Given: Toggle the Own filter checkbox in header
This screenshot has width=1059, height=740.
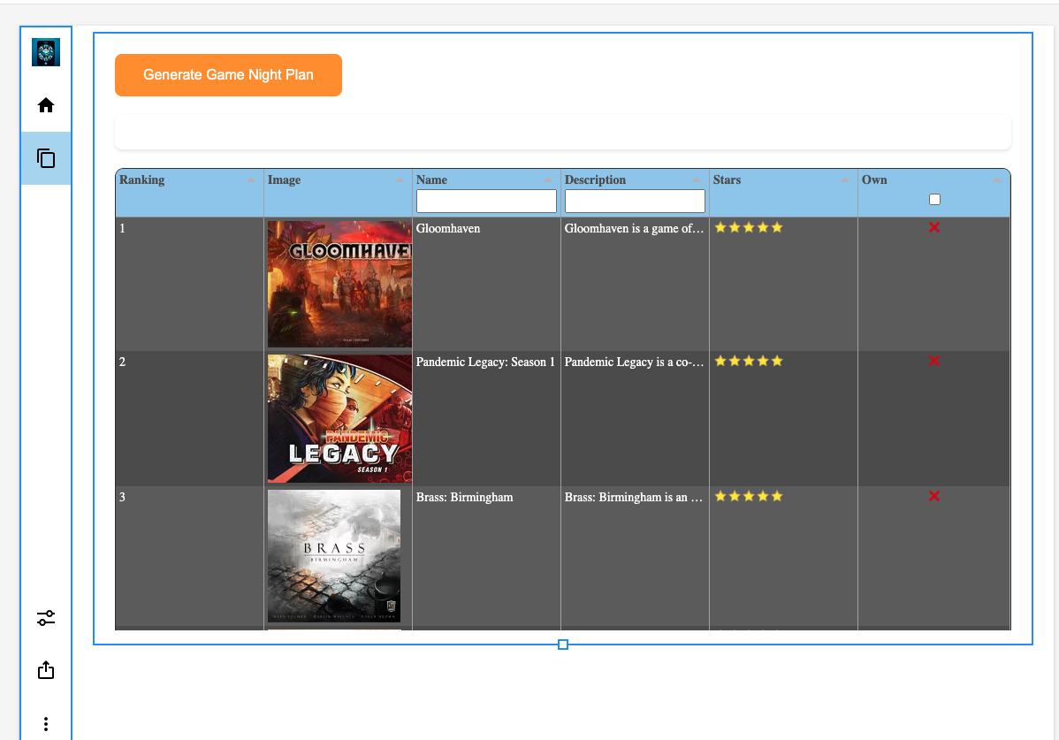Looking at the screenshot, I should [934, 199].
